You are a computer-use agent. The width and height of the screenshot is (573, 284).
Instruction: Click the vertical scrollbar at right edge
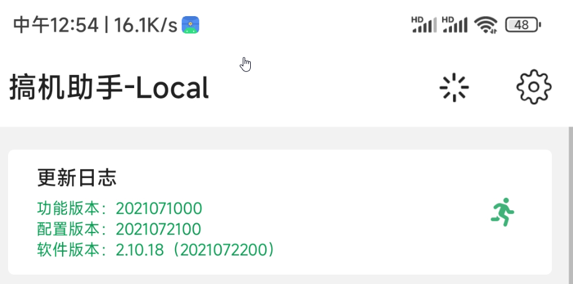570,205
